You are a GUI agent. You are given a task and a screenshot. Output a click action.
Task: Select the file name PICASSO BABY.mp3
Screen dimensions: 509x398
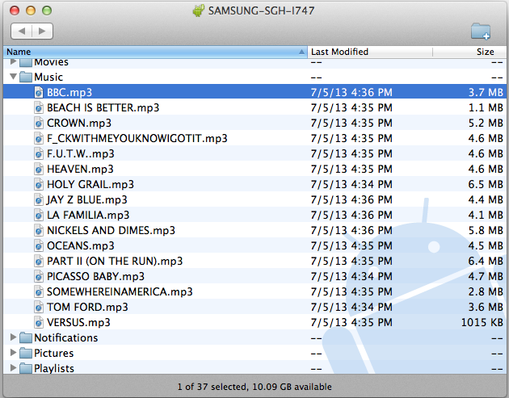(x=96, y=276)
